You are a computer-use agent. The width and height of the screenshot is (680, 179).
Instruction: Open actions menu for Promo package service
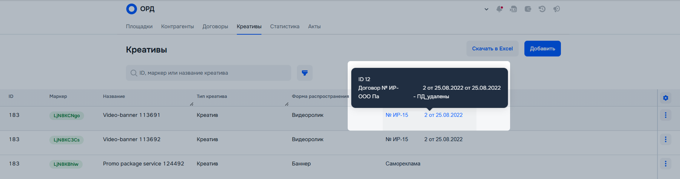coord(665,164)
